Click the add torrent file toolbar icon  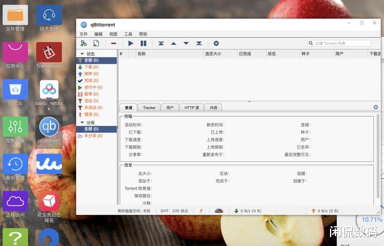(x=96, y=43)
